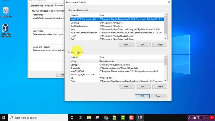Select PyCharm Community Edition variable row
Viewport: 215px width, 121px height.
[x=117, y=33]
